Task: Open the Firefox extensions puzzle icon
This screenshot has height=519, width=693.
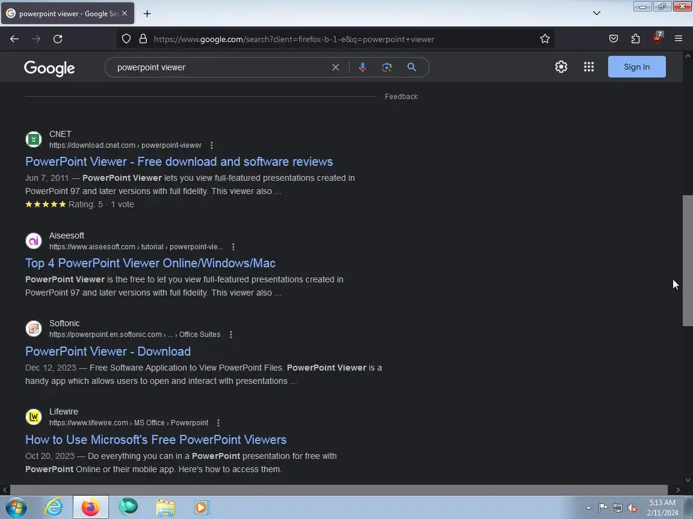Action: point(635,39)
